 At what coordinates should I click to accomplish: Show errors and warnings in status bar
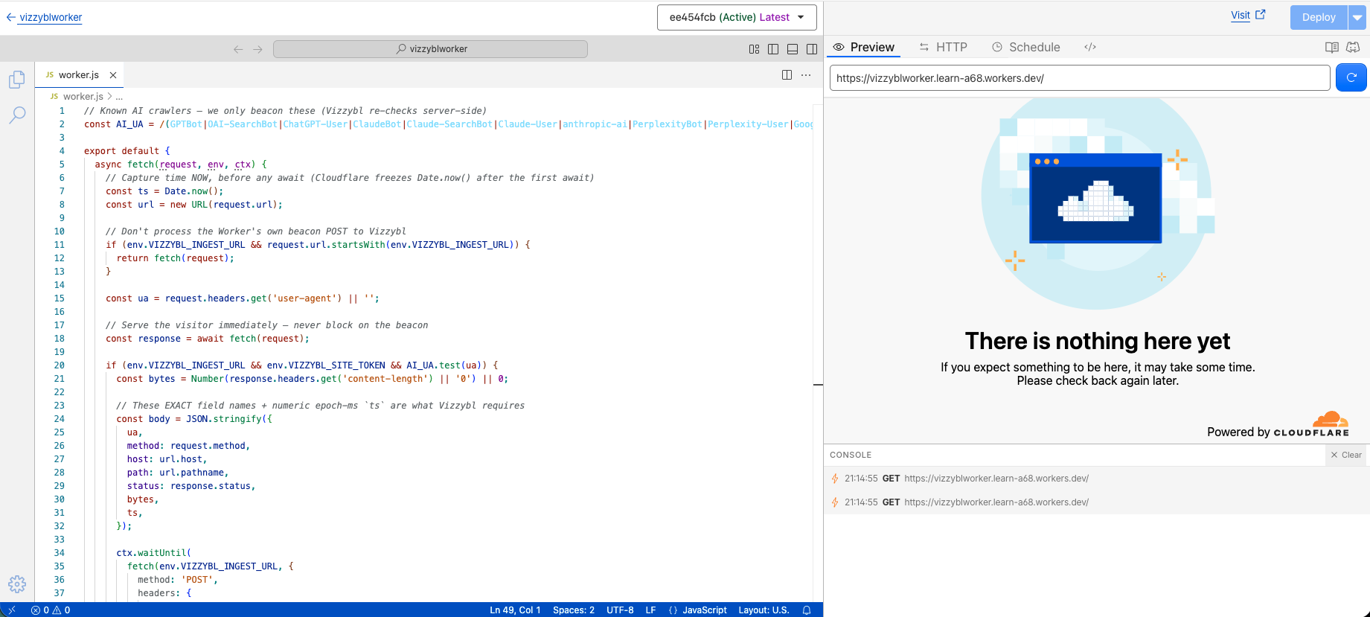click(51, 610)
